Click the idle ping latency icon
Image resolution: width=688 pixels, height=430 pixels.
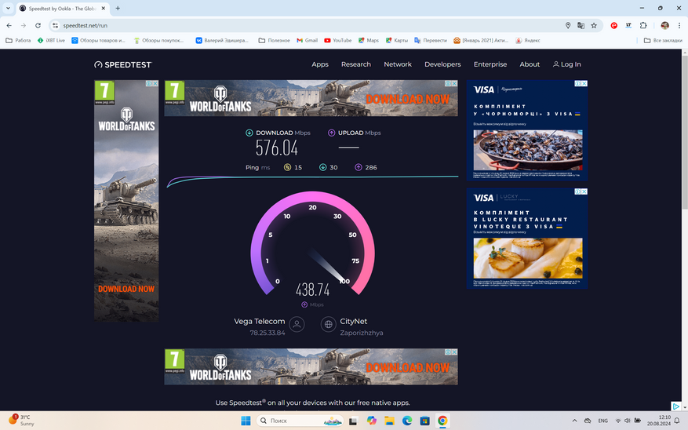point(287,167)
